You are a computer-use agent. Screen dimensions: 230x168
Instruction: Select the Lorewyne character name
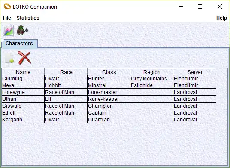(x=23, y=92)
